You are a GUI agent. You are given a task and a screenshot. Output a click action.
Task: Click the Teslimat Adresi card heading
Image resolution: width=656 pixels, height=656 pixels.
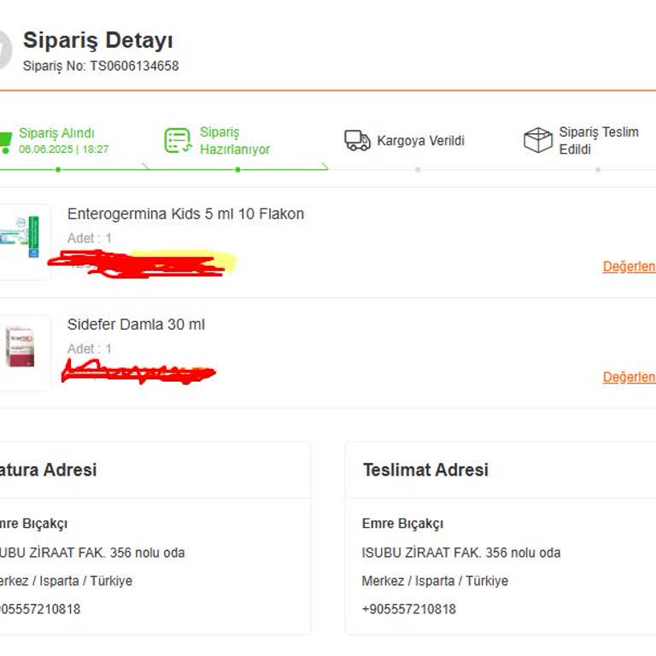pos(425,470)
